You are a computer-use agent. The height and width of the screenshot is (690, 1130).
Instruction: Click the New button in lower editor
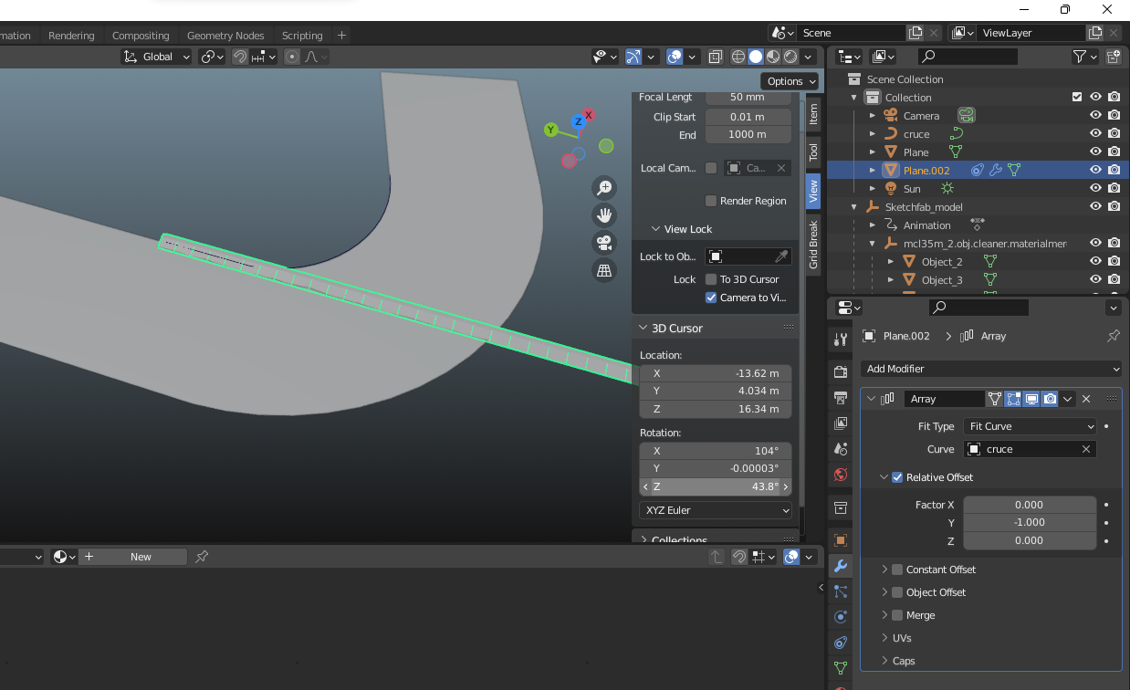click(x=141, y=557)
